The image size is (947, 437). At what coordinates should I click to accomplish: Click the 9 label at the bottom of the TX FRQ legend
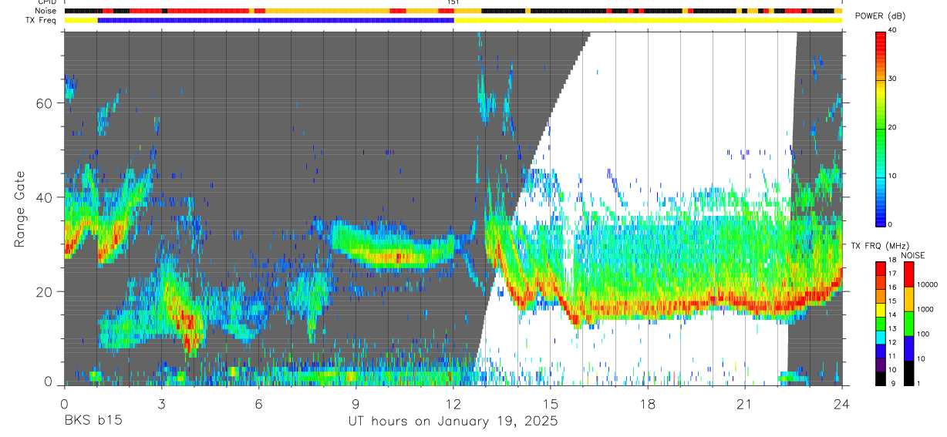[x=891, y=385]
